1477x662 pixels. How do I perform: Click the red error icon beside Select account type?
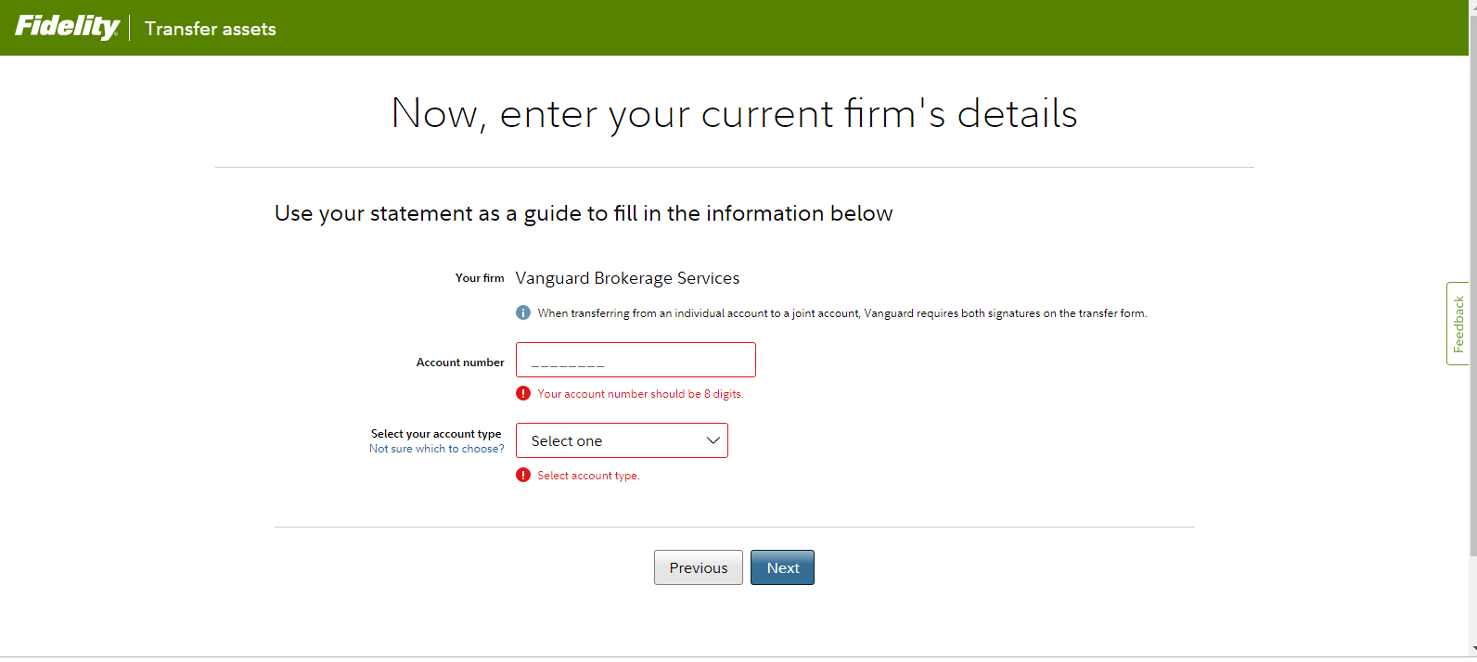click(x=523, y=476)
